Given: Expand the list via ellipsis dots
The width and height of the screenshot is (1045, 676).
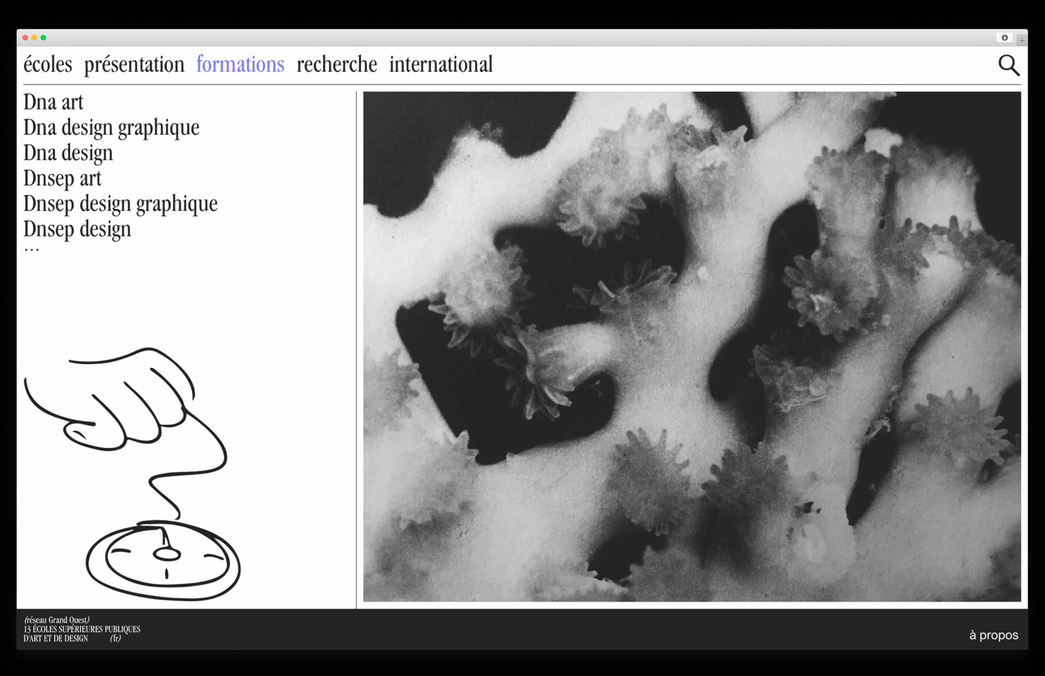Looking at the screenshot, I should (x=31, y=250).
